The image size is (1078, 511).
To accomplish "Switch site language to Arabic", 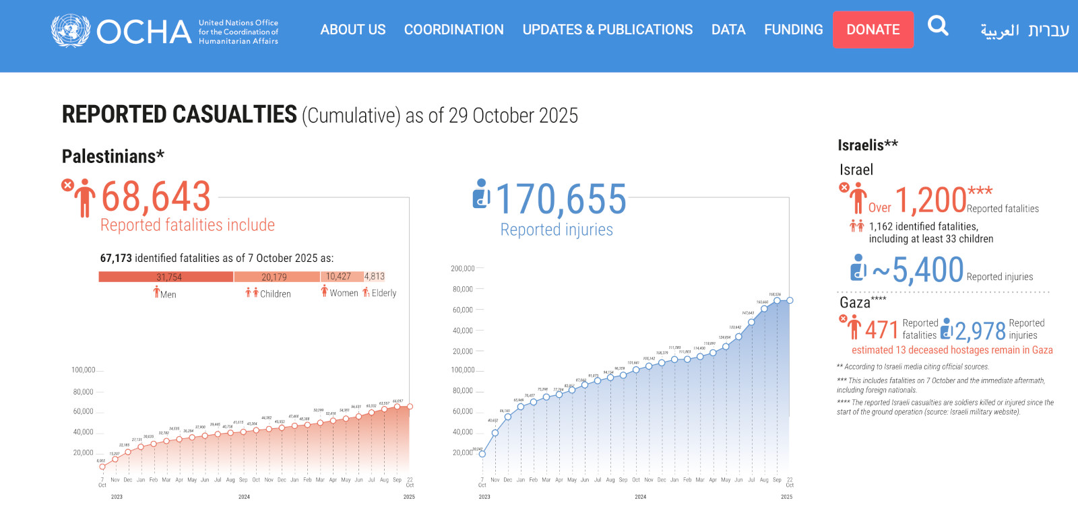I will [999, 31].
